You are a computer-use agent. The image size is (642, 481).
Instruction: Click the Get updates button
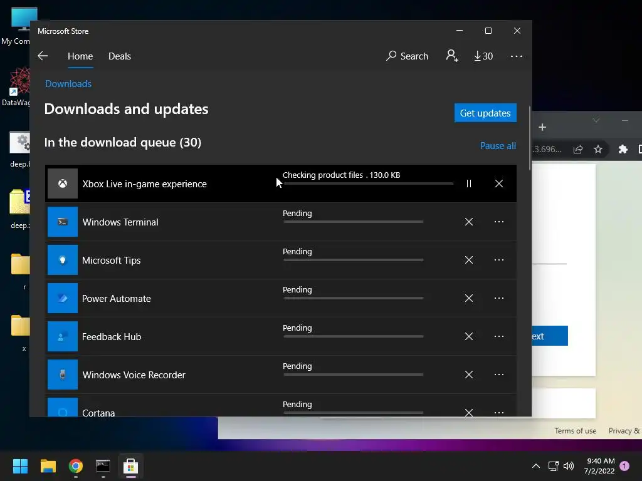(x=485, y=113)
